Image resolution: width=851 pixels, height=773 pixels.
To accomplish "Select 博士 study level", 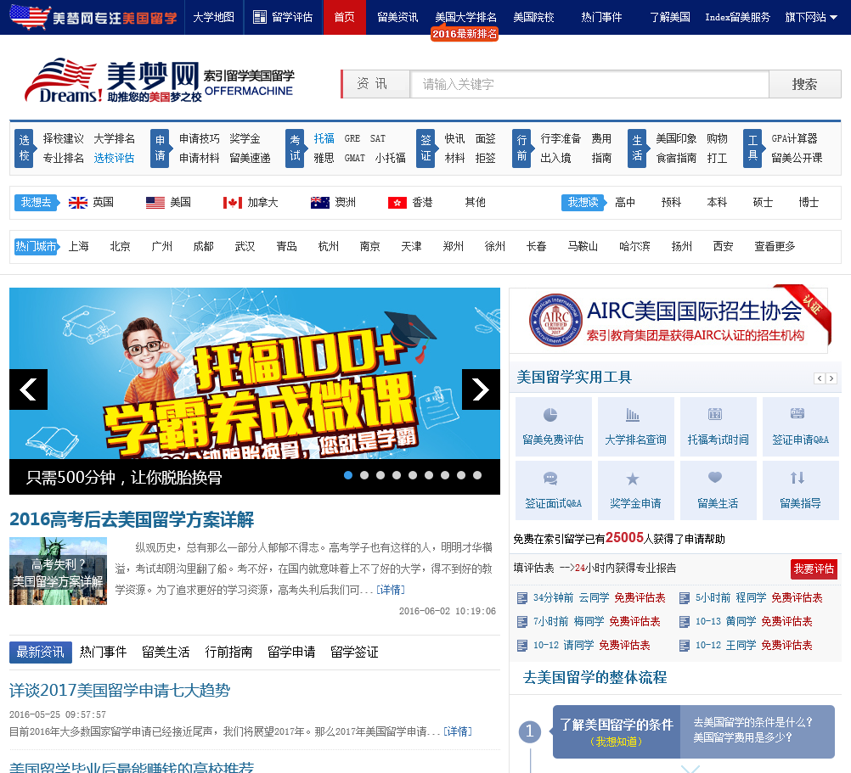I will click(809, 203).
